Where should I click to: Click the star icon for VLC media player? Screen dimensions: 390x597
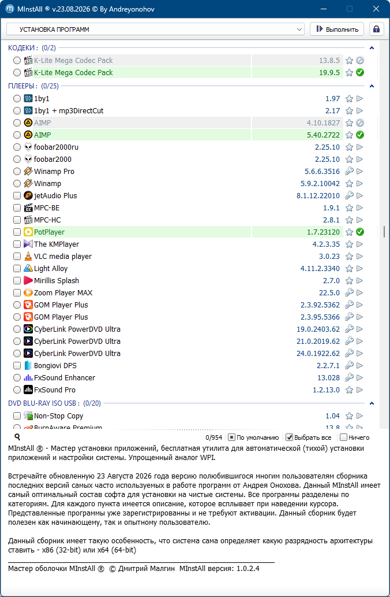tap(350, 256)
